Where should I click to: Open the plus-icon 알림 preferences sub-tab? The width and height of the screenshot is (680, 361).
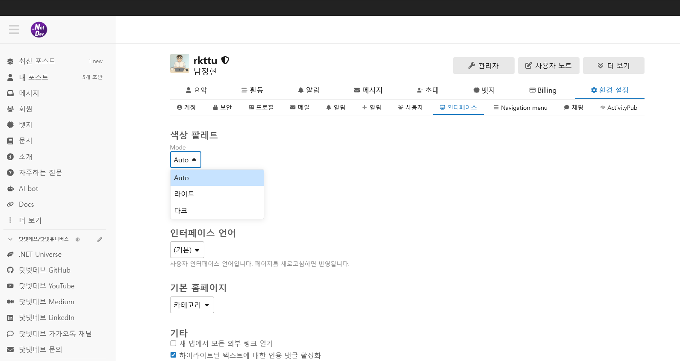pyautogui.click(x=372, y=107)
